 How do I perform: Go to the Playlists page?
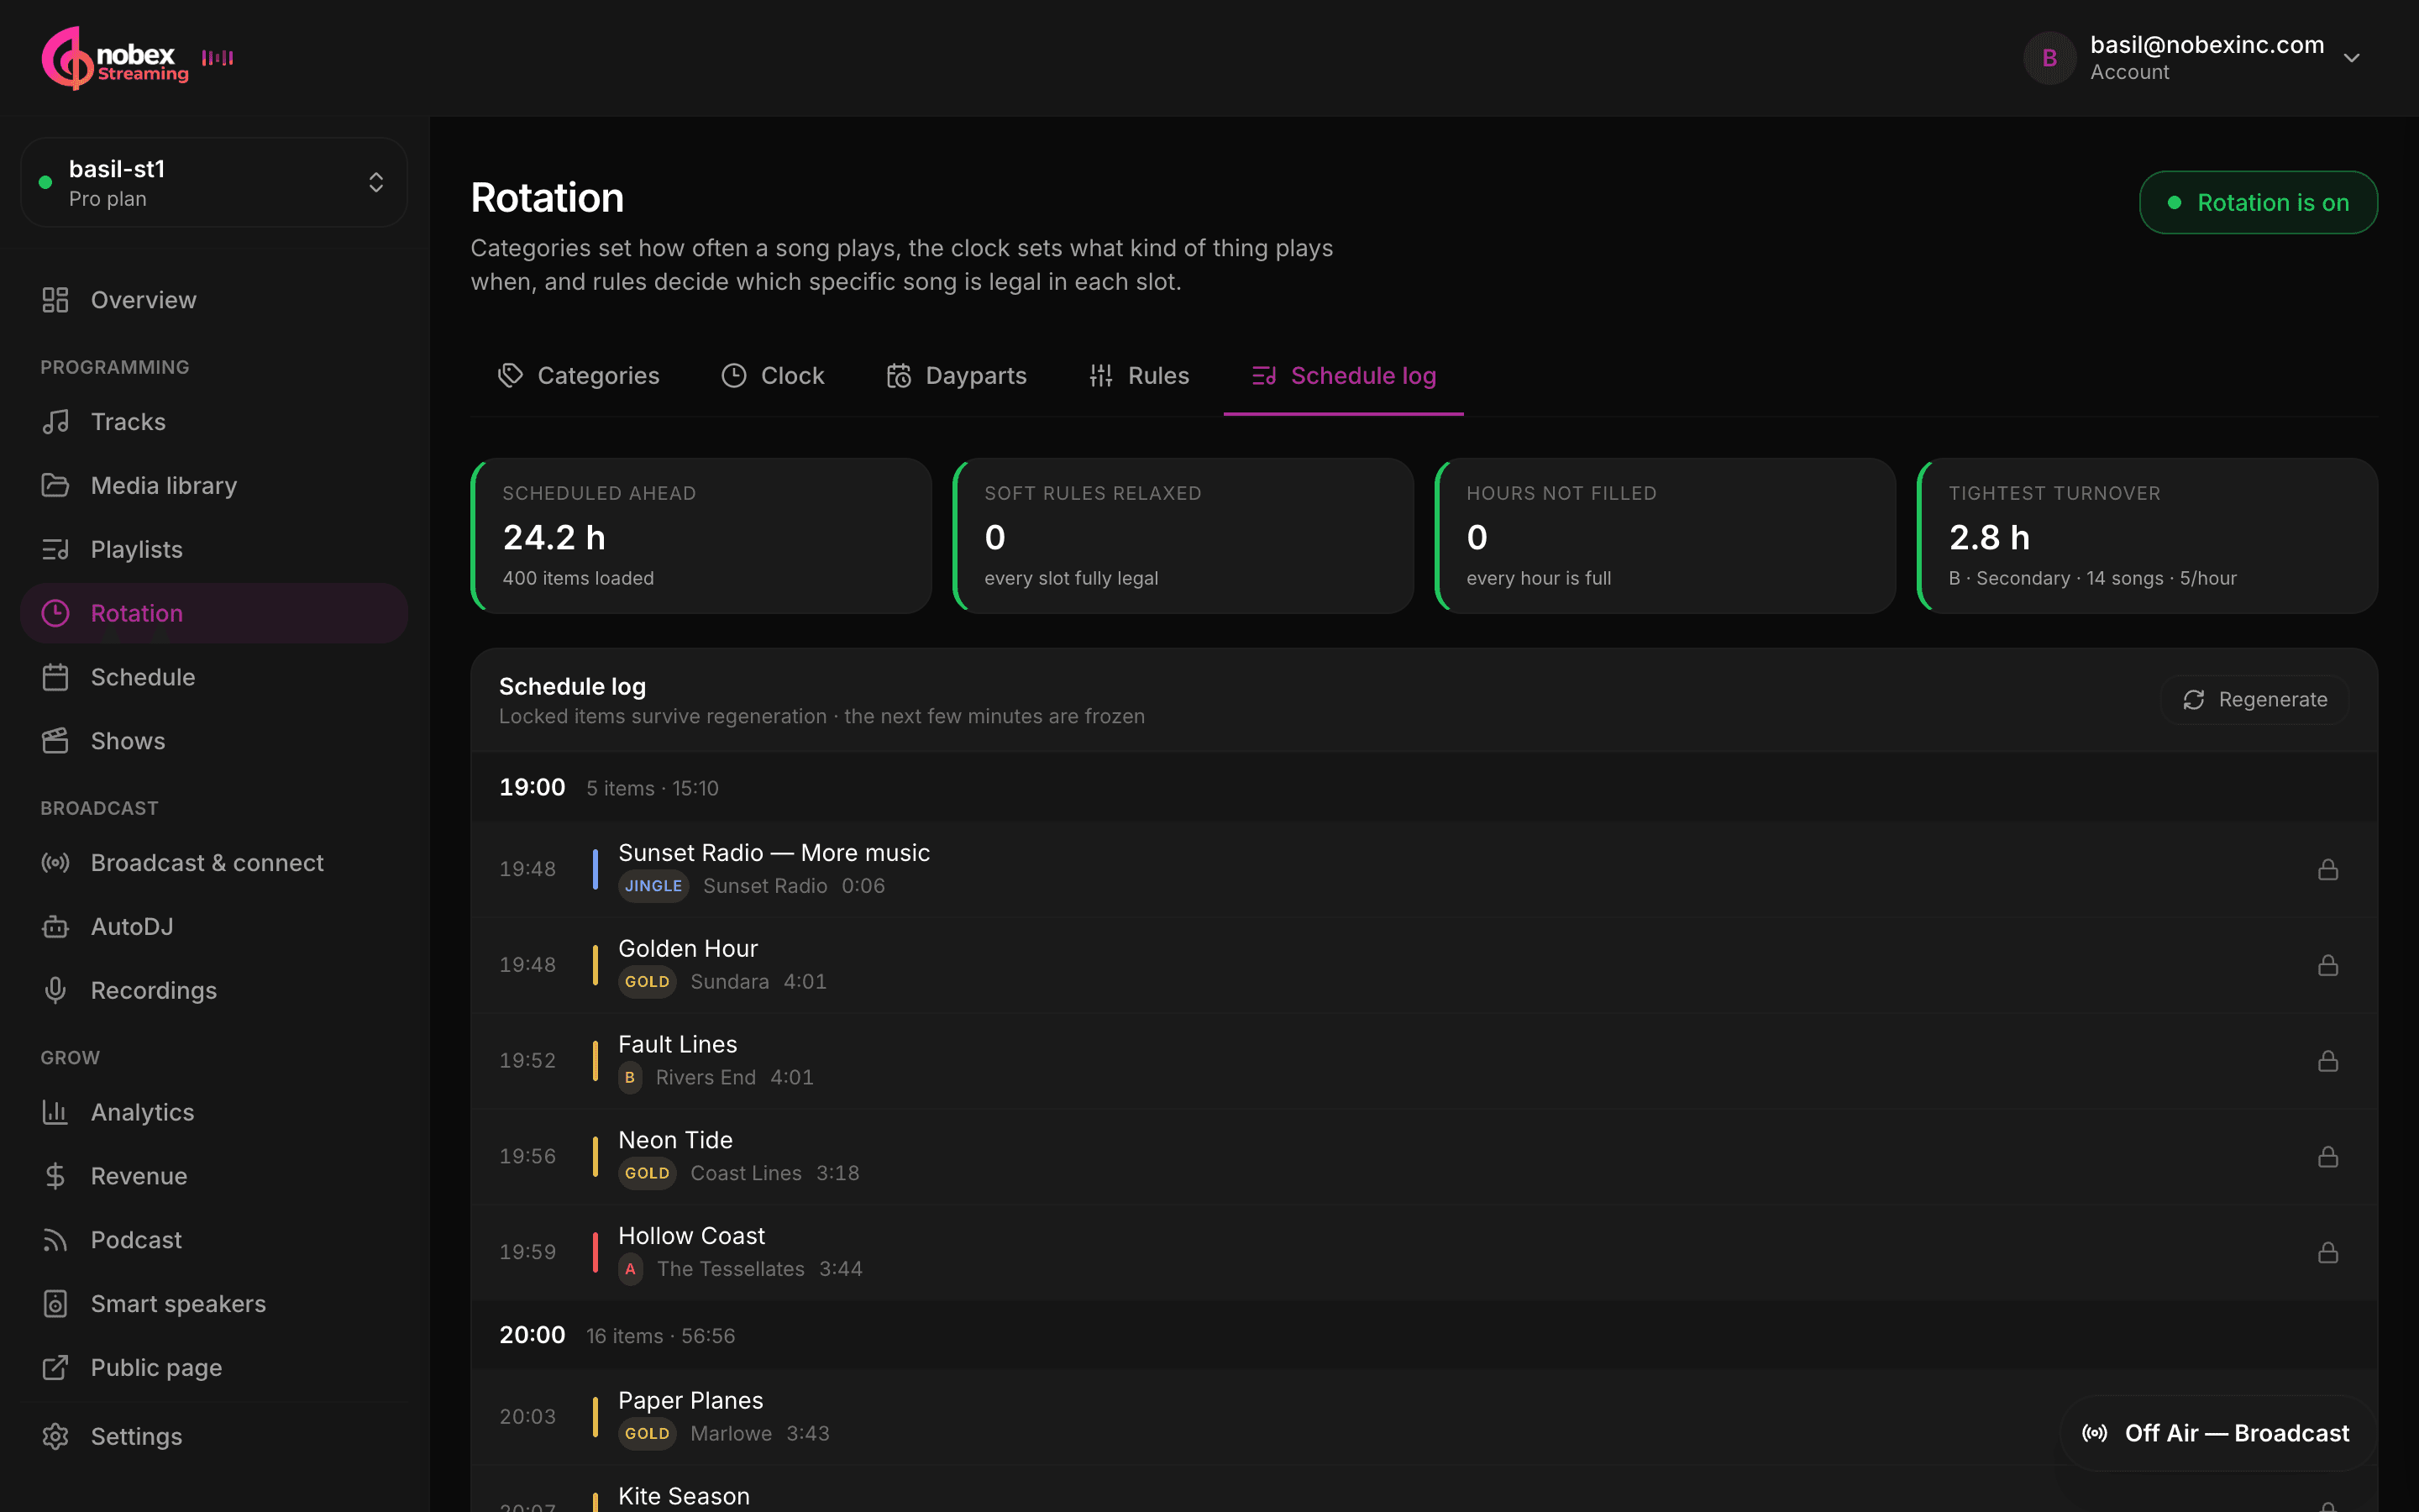coord(214,550)
